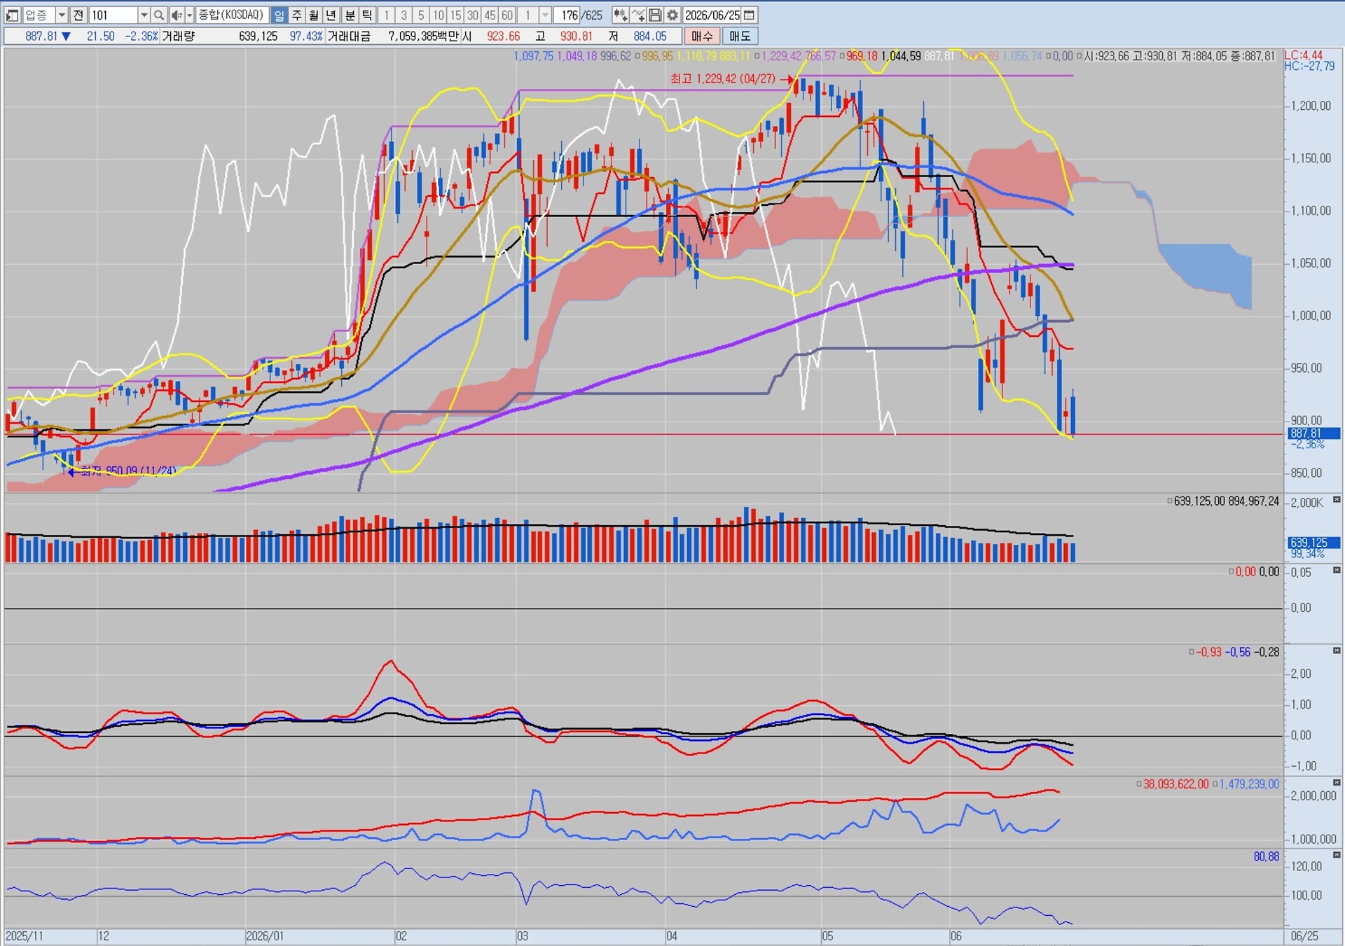Click the 거래대금 trading value label
Image resolution: width=1345 pixels, height=946 pixels.
349,36
